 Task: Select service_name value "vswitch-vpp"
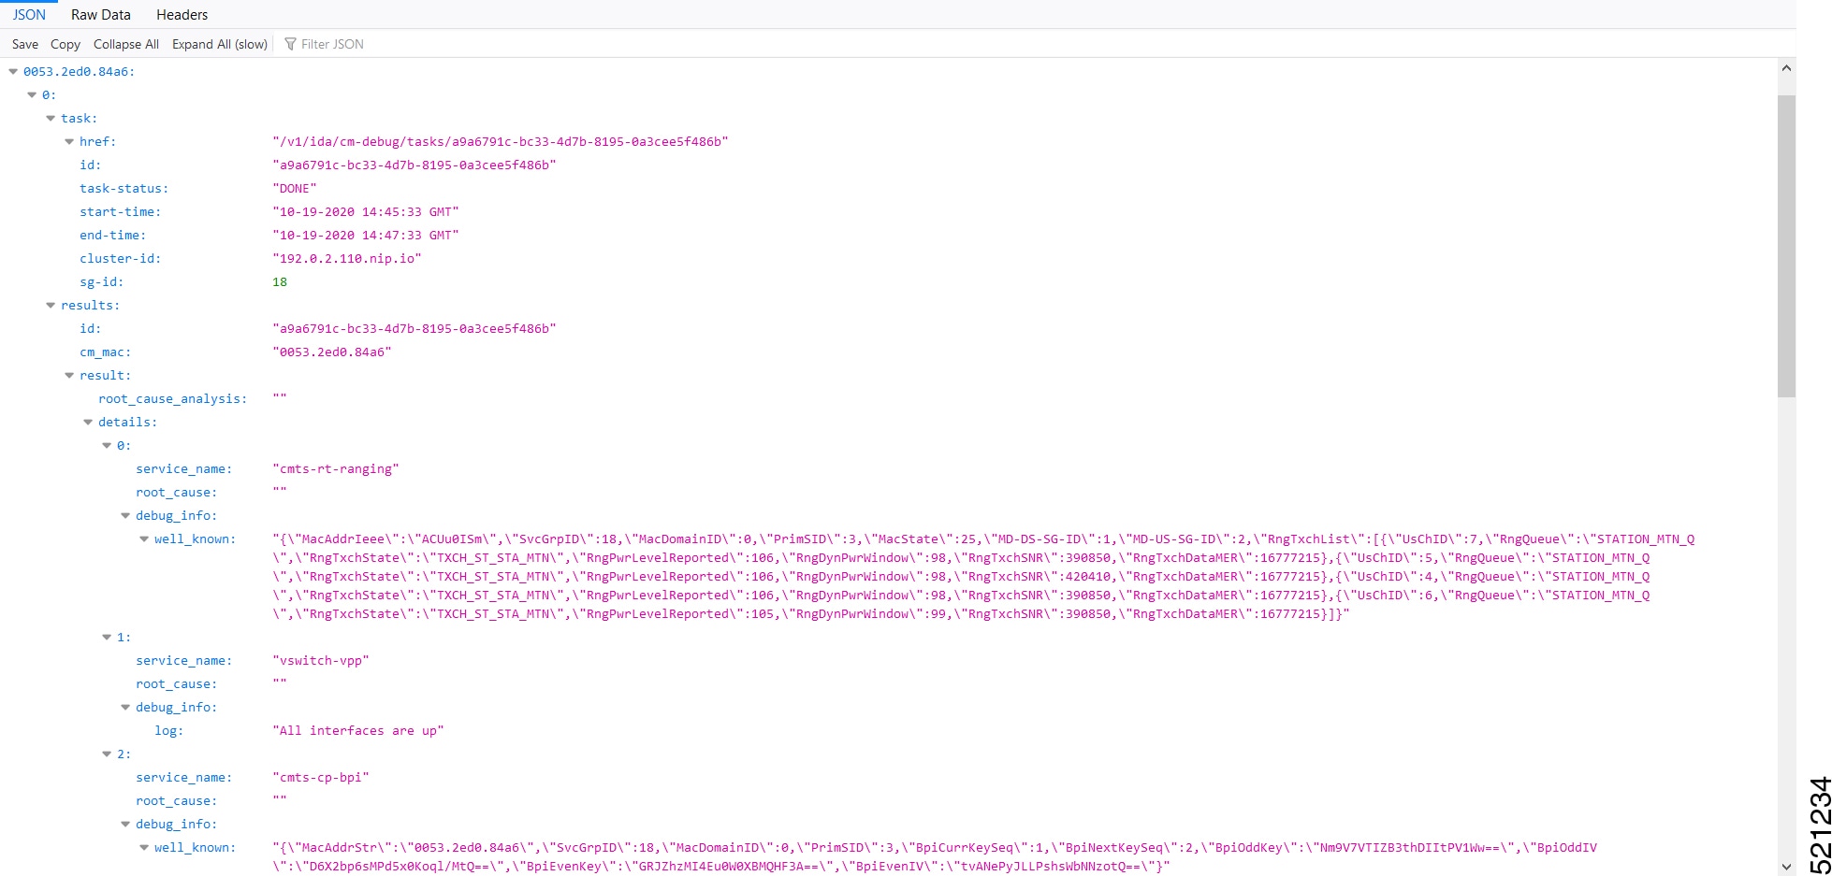pos(321,660)
